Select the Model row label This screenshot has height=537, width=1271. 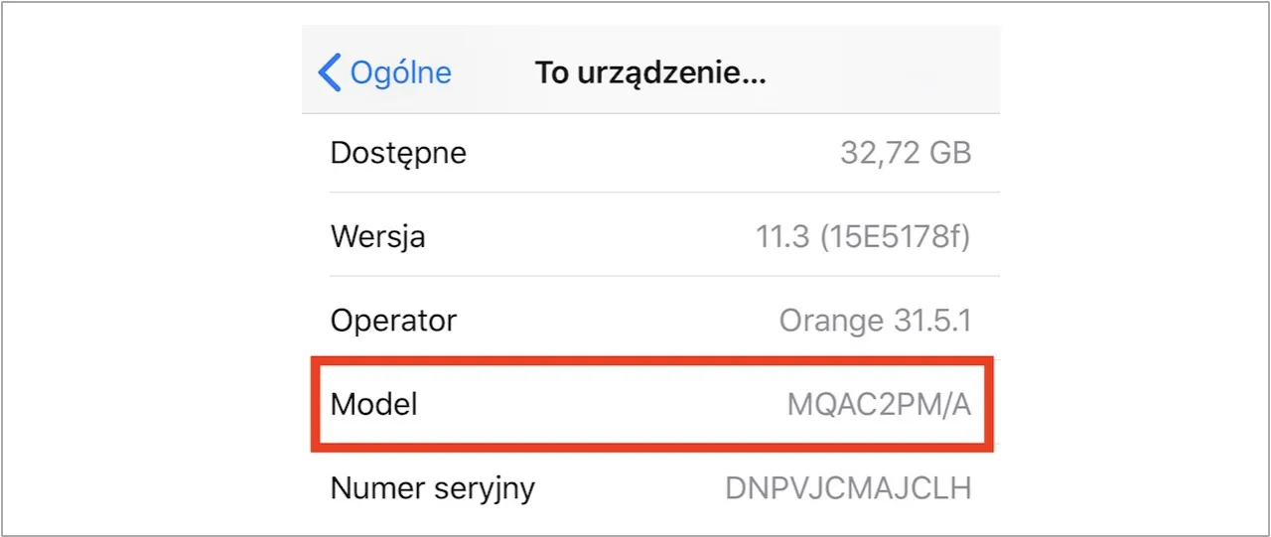373,405
